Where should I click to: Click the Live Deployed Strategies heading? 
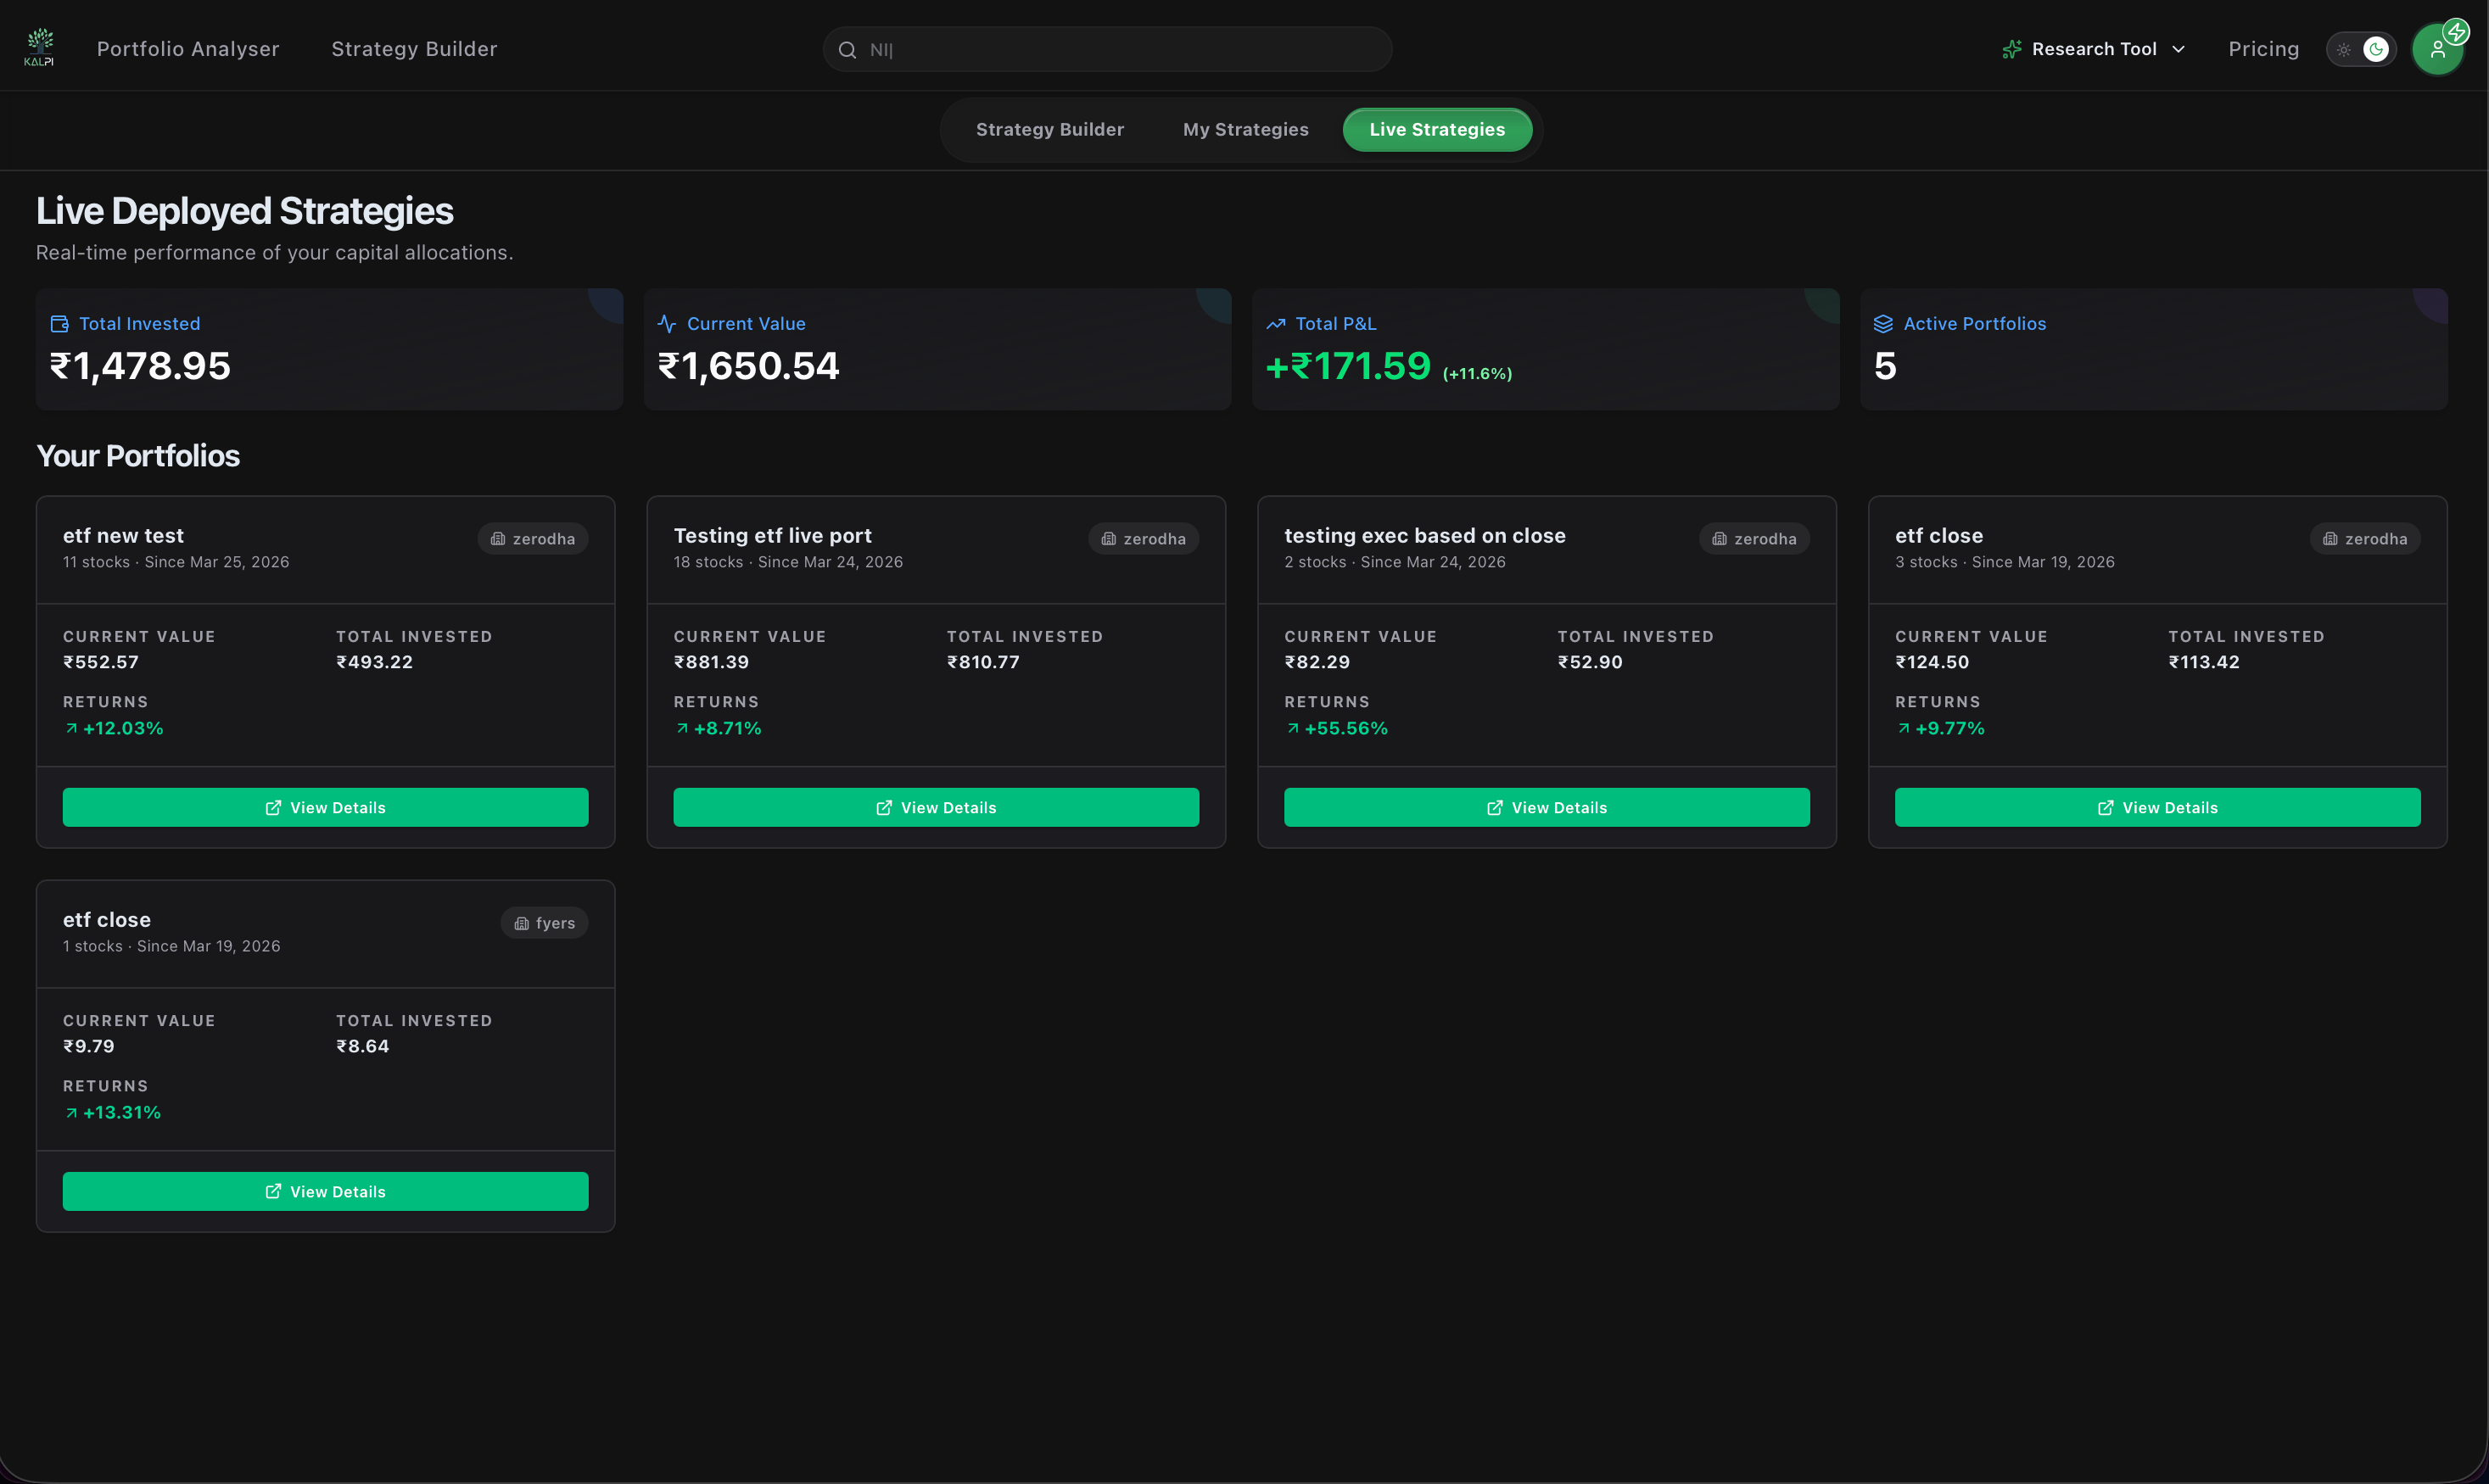coord(244,211)
